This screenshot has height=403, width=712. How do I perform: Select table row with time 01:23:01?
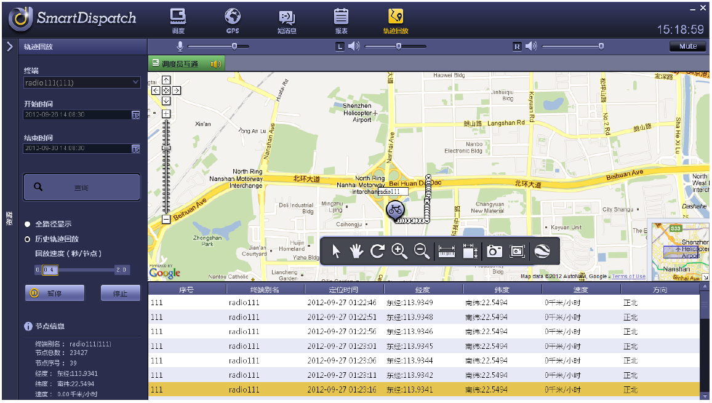point(424,346)
